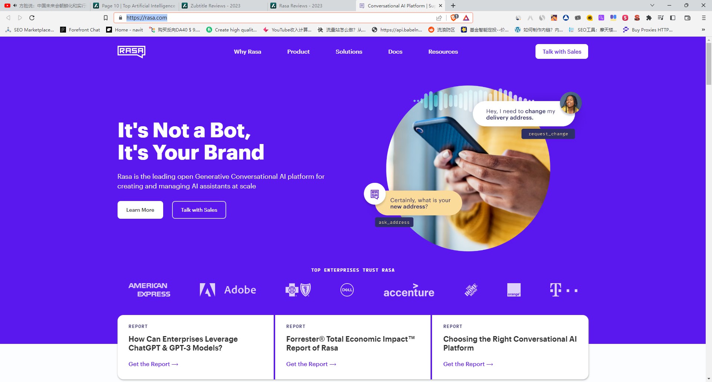Open Create high quality bookmark
Screen dimensions: 712x382
pos(231,30)
